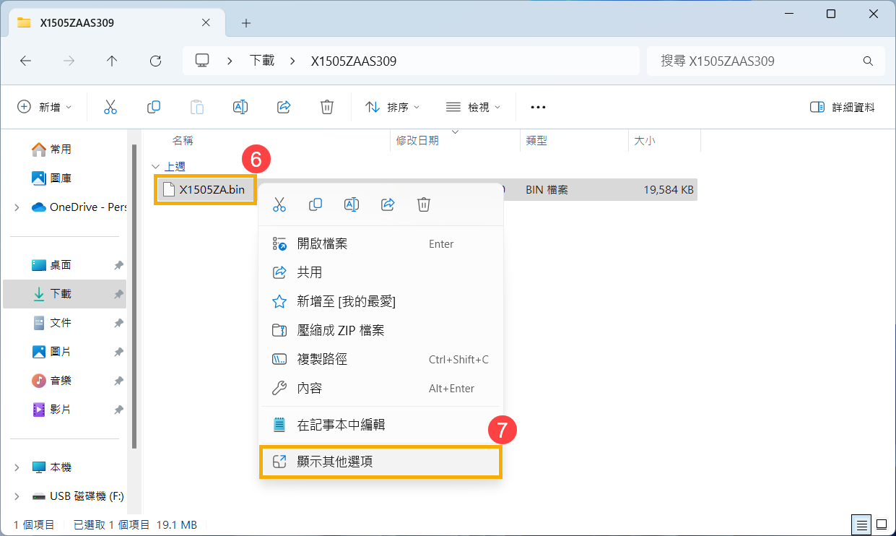Switch to large thumbnails view in the status bar
The width and height of the screenshot is (896, 536).
click(882, 524)
